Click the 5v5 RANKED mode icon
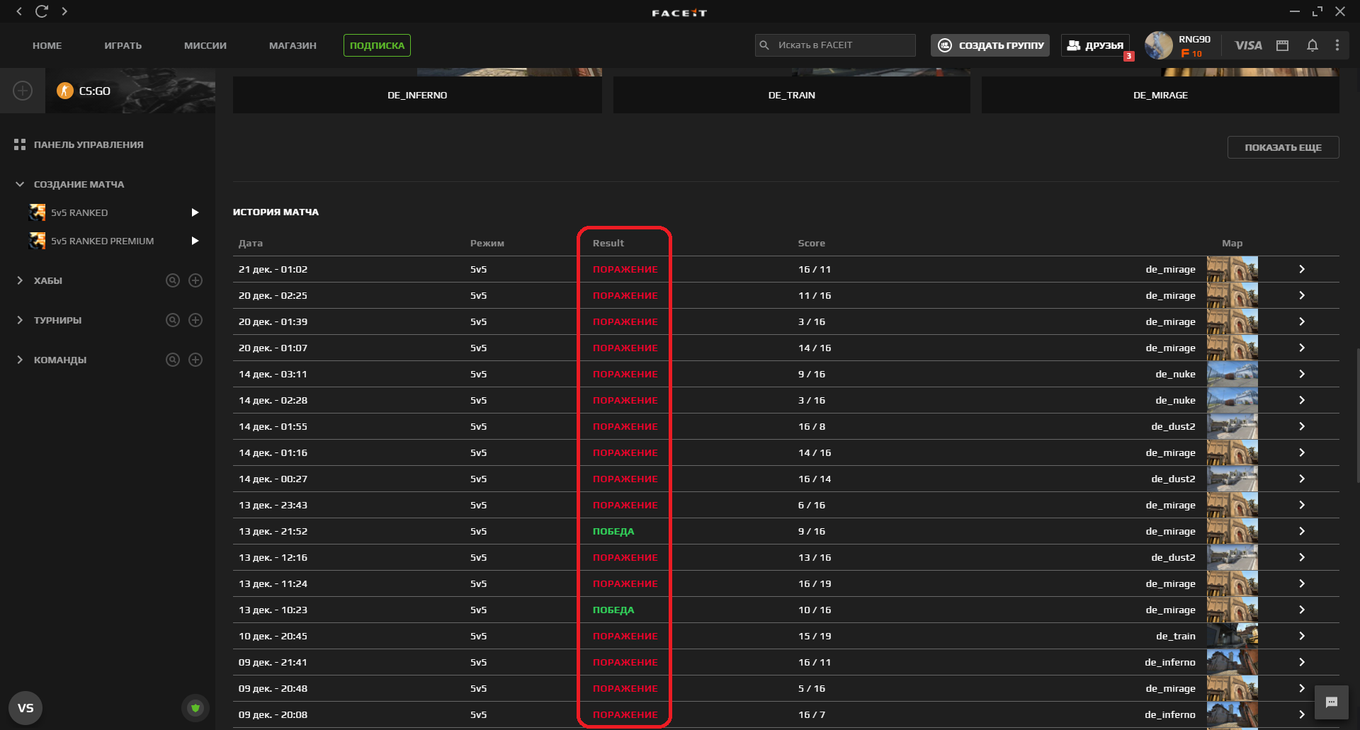Viewport: 1360px width, 730px height. (37, 212)
